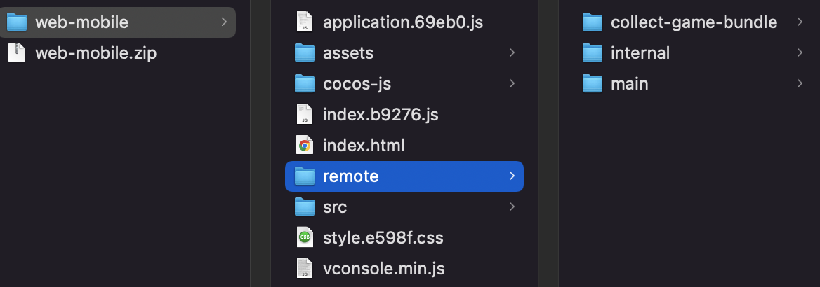Expand the assets folder chevron
This screenshot has width=820, height=287.
(x=512, y=53)
